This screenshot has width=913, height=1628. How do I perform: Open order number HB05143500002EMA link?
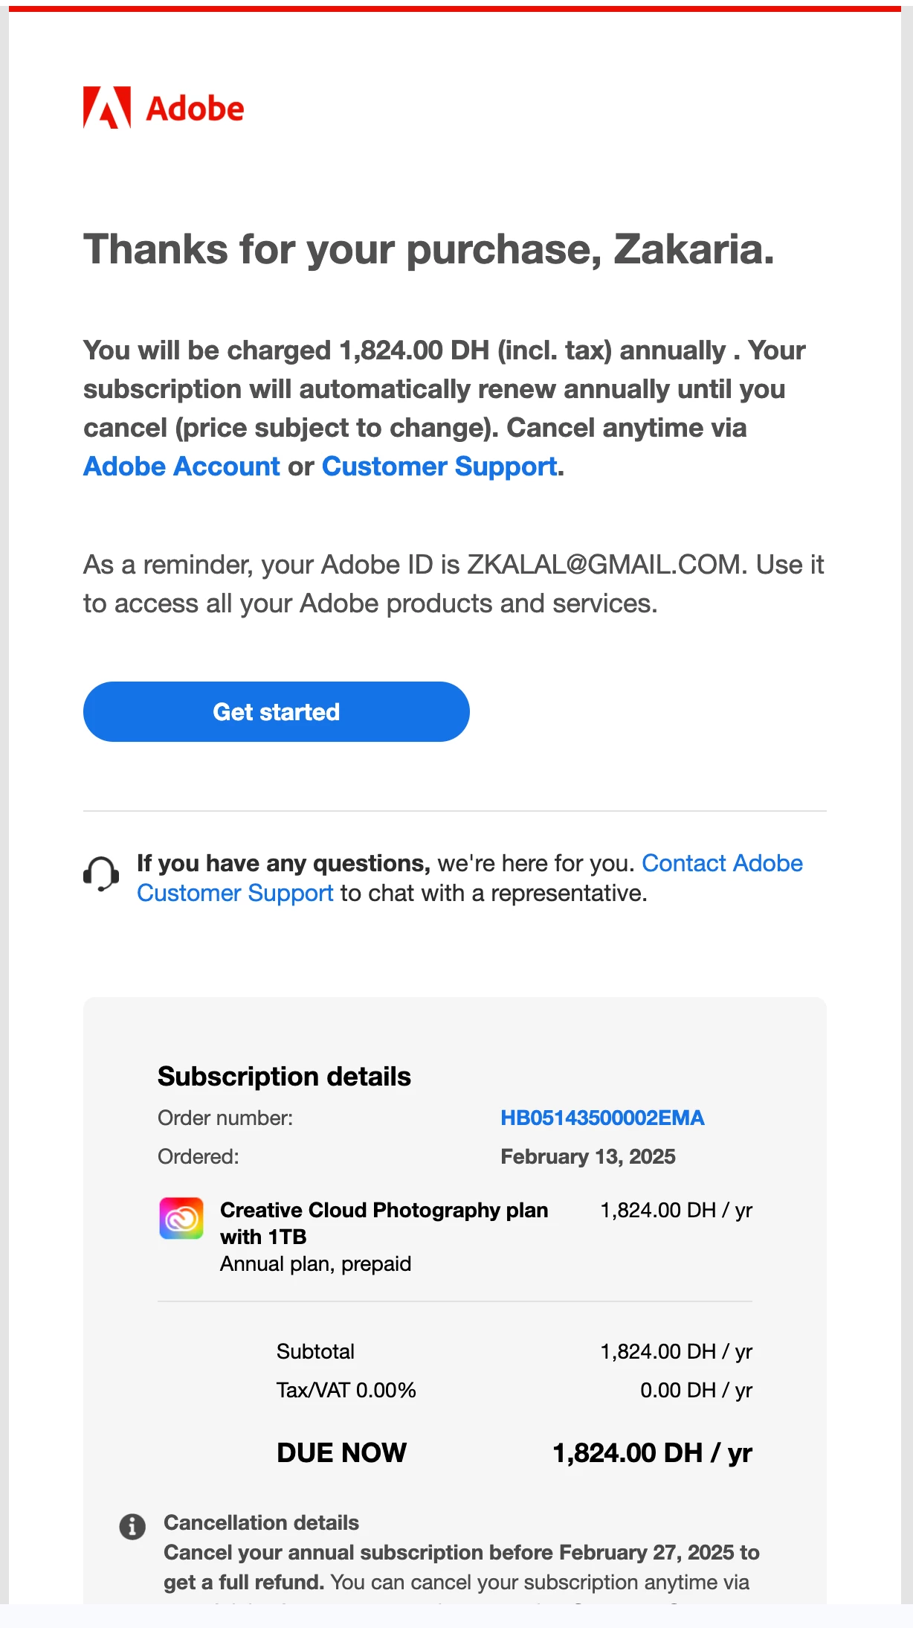(602, 1118)
